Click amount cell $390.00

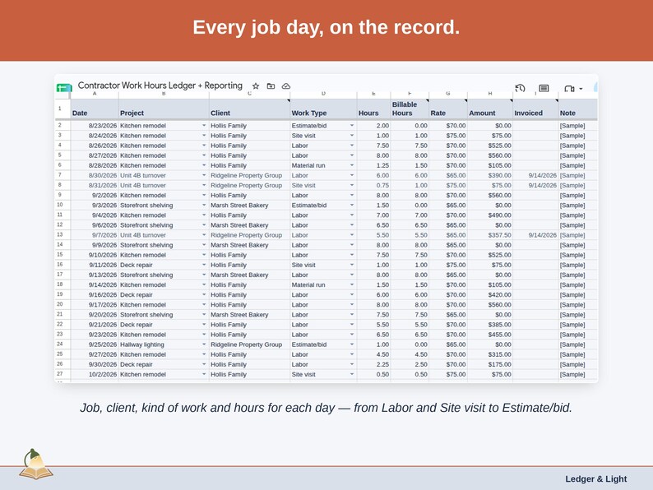coord(490,175)
